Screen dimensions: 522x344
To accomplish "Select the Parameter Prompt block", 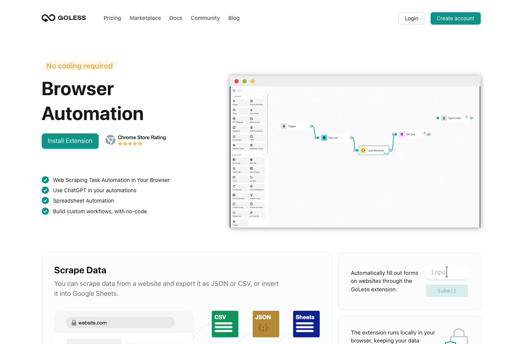I will (257, 147).
